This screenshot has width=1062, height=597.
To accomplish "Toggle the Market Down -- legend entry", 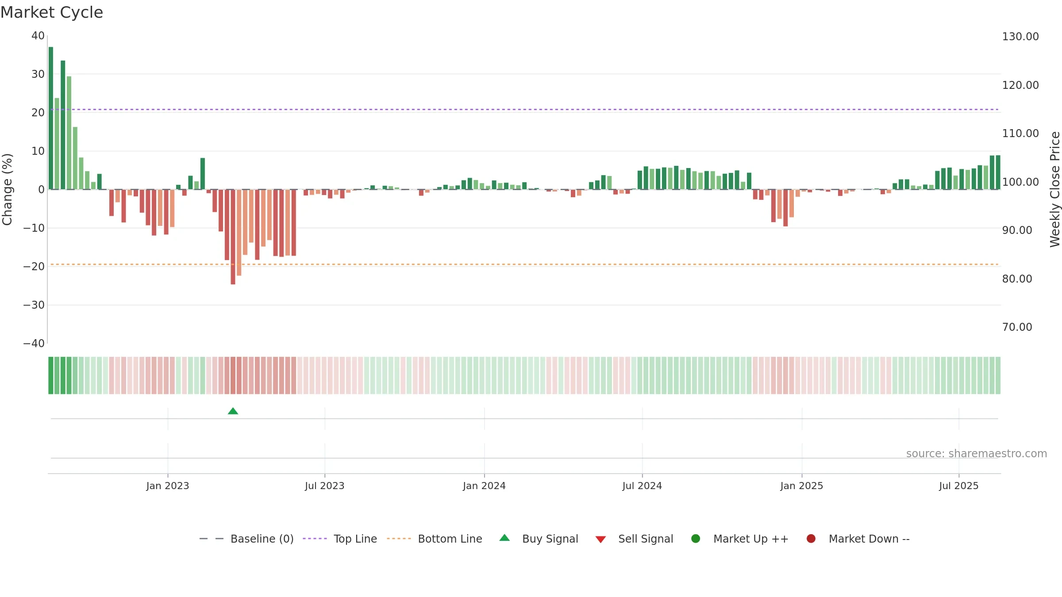I will (858, 539).
